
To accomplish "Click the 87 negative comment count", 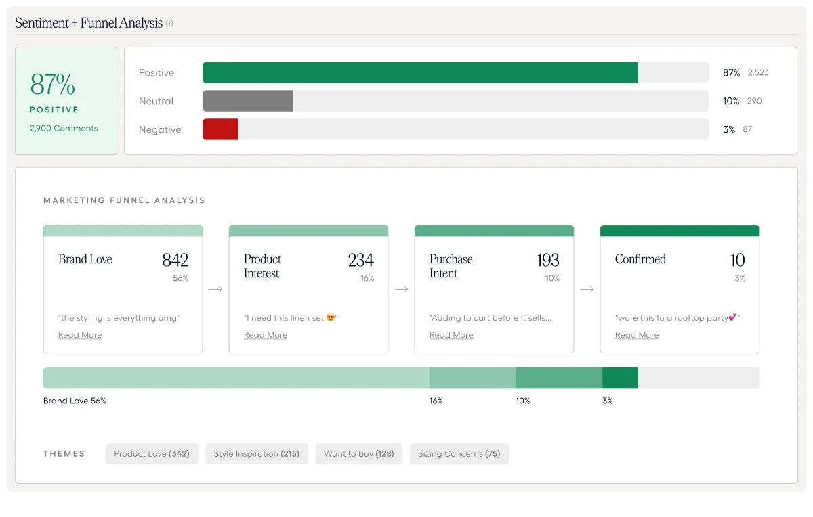I will click(747, 129).
